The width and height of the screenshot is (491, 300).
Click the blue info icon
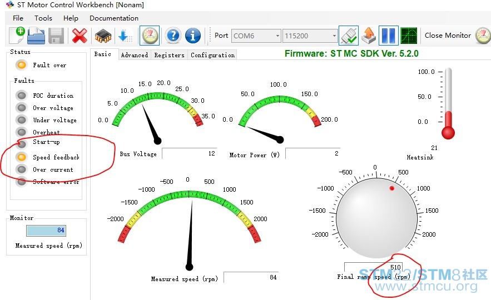(193, 36)
